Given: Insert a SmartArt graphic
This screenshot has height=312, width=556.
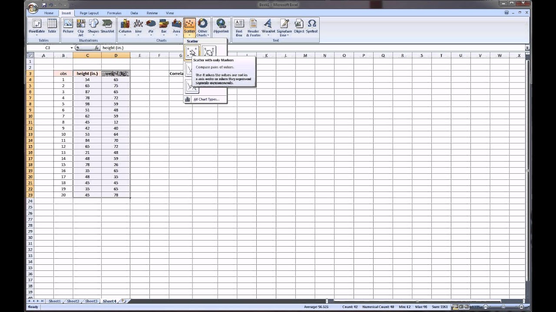Looking at the screenshot, I should coord(107,27).
